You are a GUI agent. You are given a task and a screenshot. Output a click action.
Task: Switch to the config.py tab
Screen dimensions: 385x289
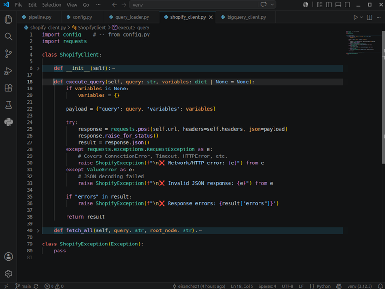pos(82,17)
